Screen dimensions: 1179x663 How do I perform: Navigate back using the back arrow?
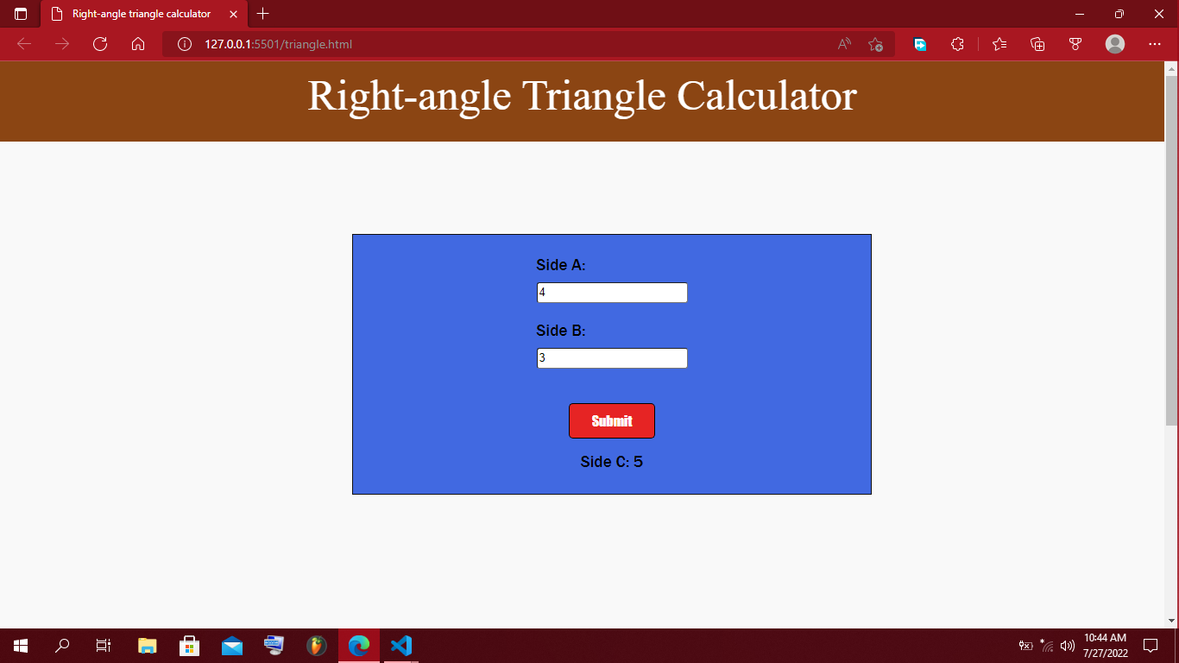24,44
